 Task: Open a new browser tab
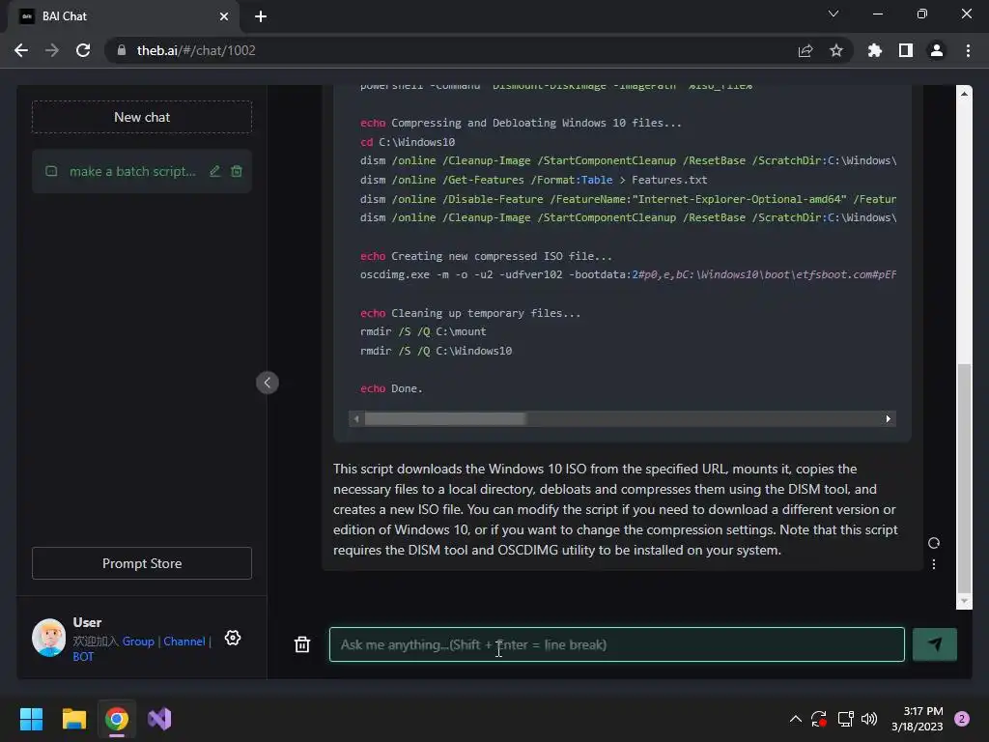point(261,16)
